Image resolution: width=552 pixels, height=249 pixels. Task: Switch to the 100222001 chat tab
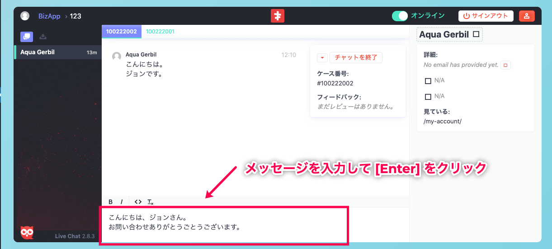pyautogui.click(x=160, y=32)
